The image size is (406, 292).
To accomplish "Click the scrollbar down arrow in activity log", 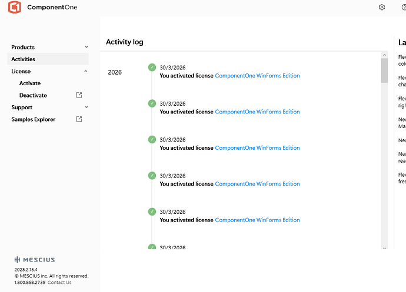I will [x=384, y=246].
